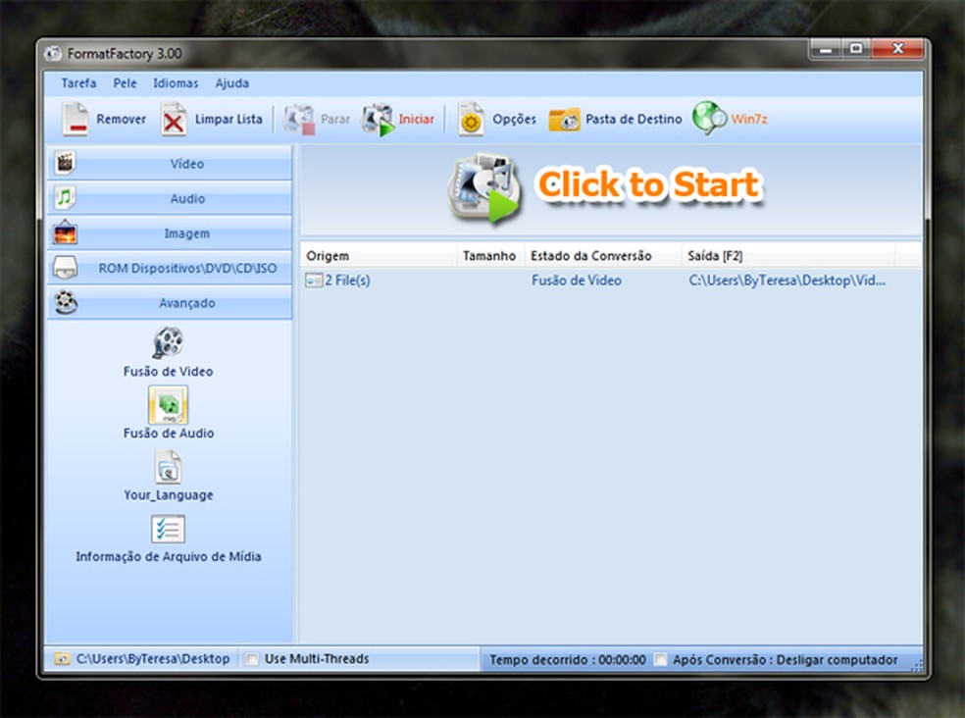Select the 2 File(s) task row text

[x=347, y=281]
